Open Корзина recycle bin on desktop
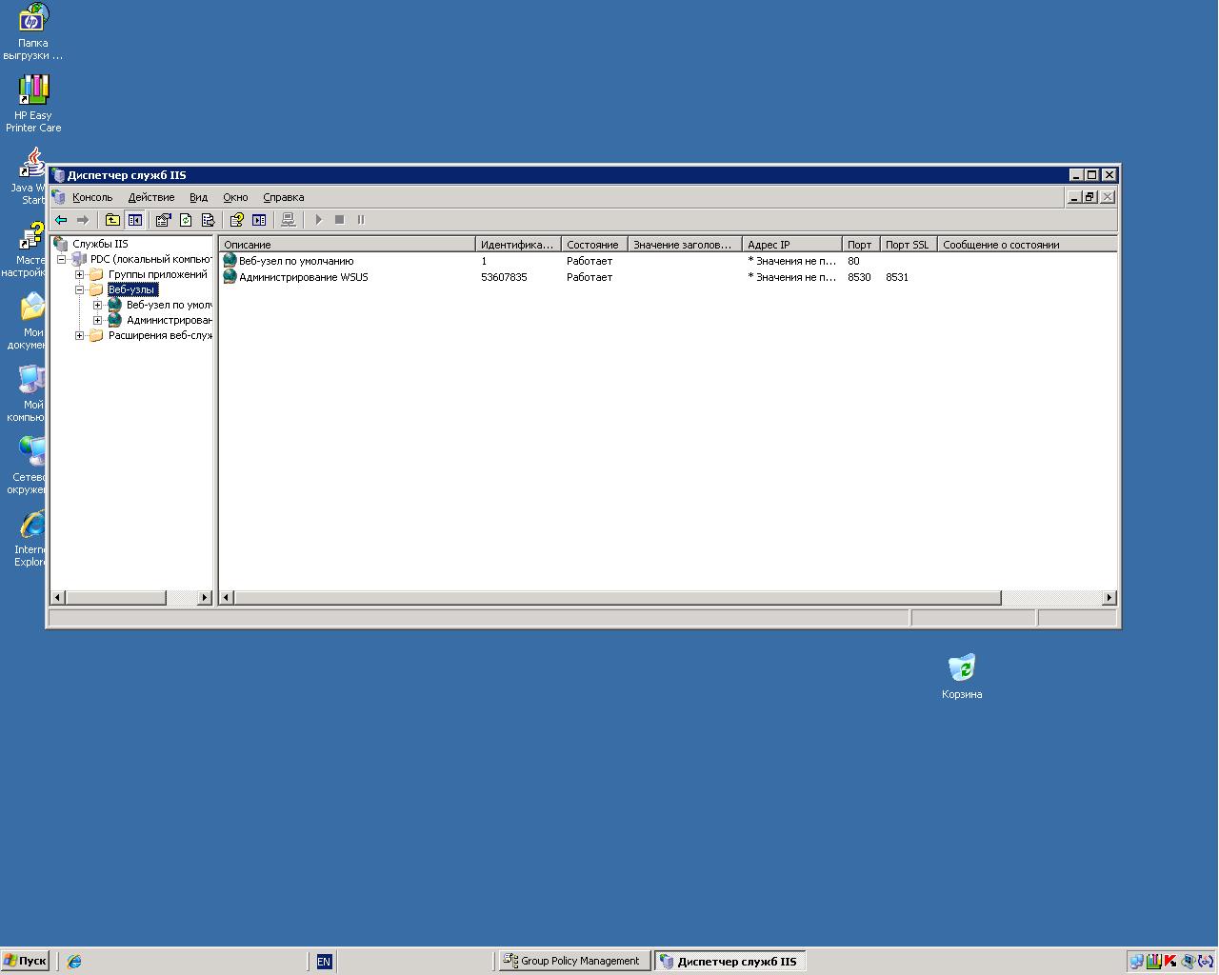The height and width of the screenshot is (975, 1219). 962,677
